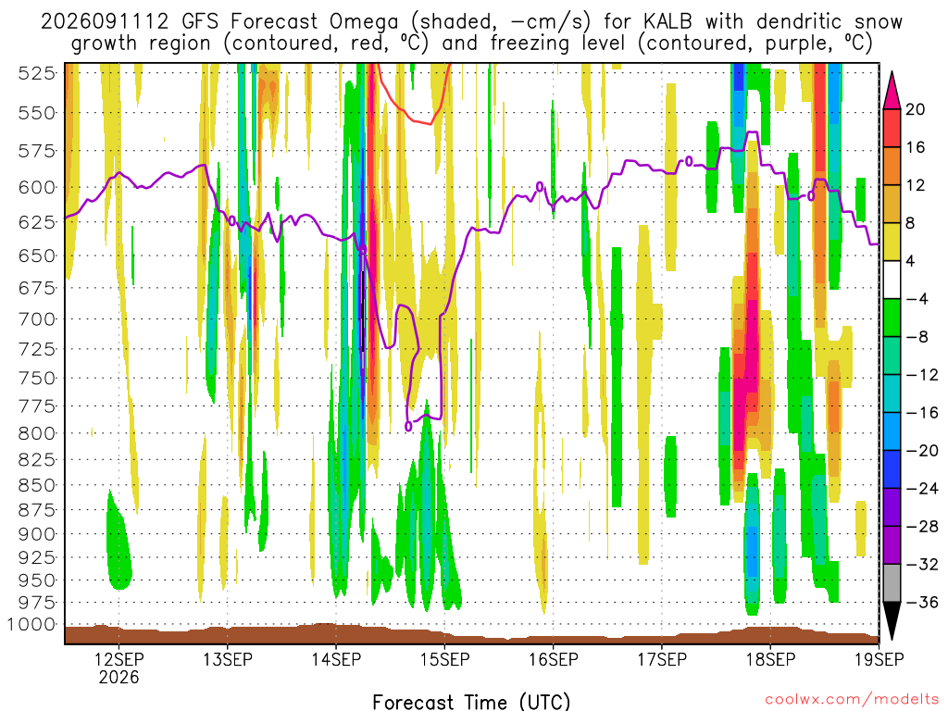
Task: Select the red 16–20 colorbar swatch
Action: 892,128
